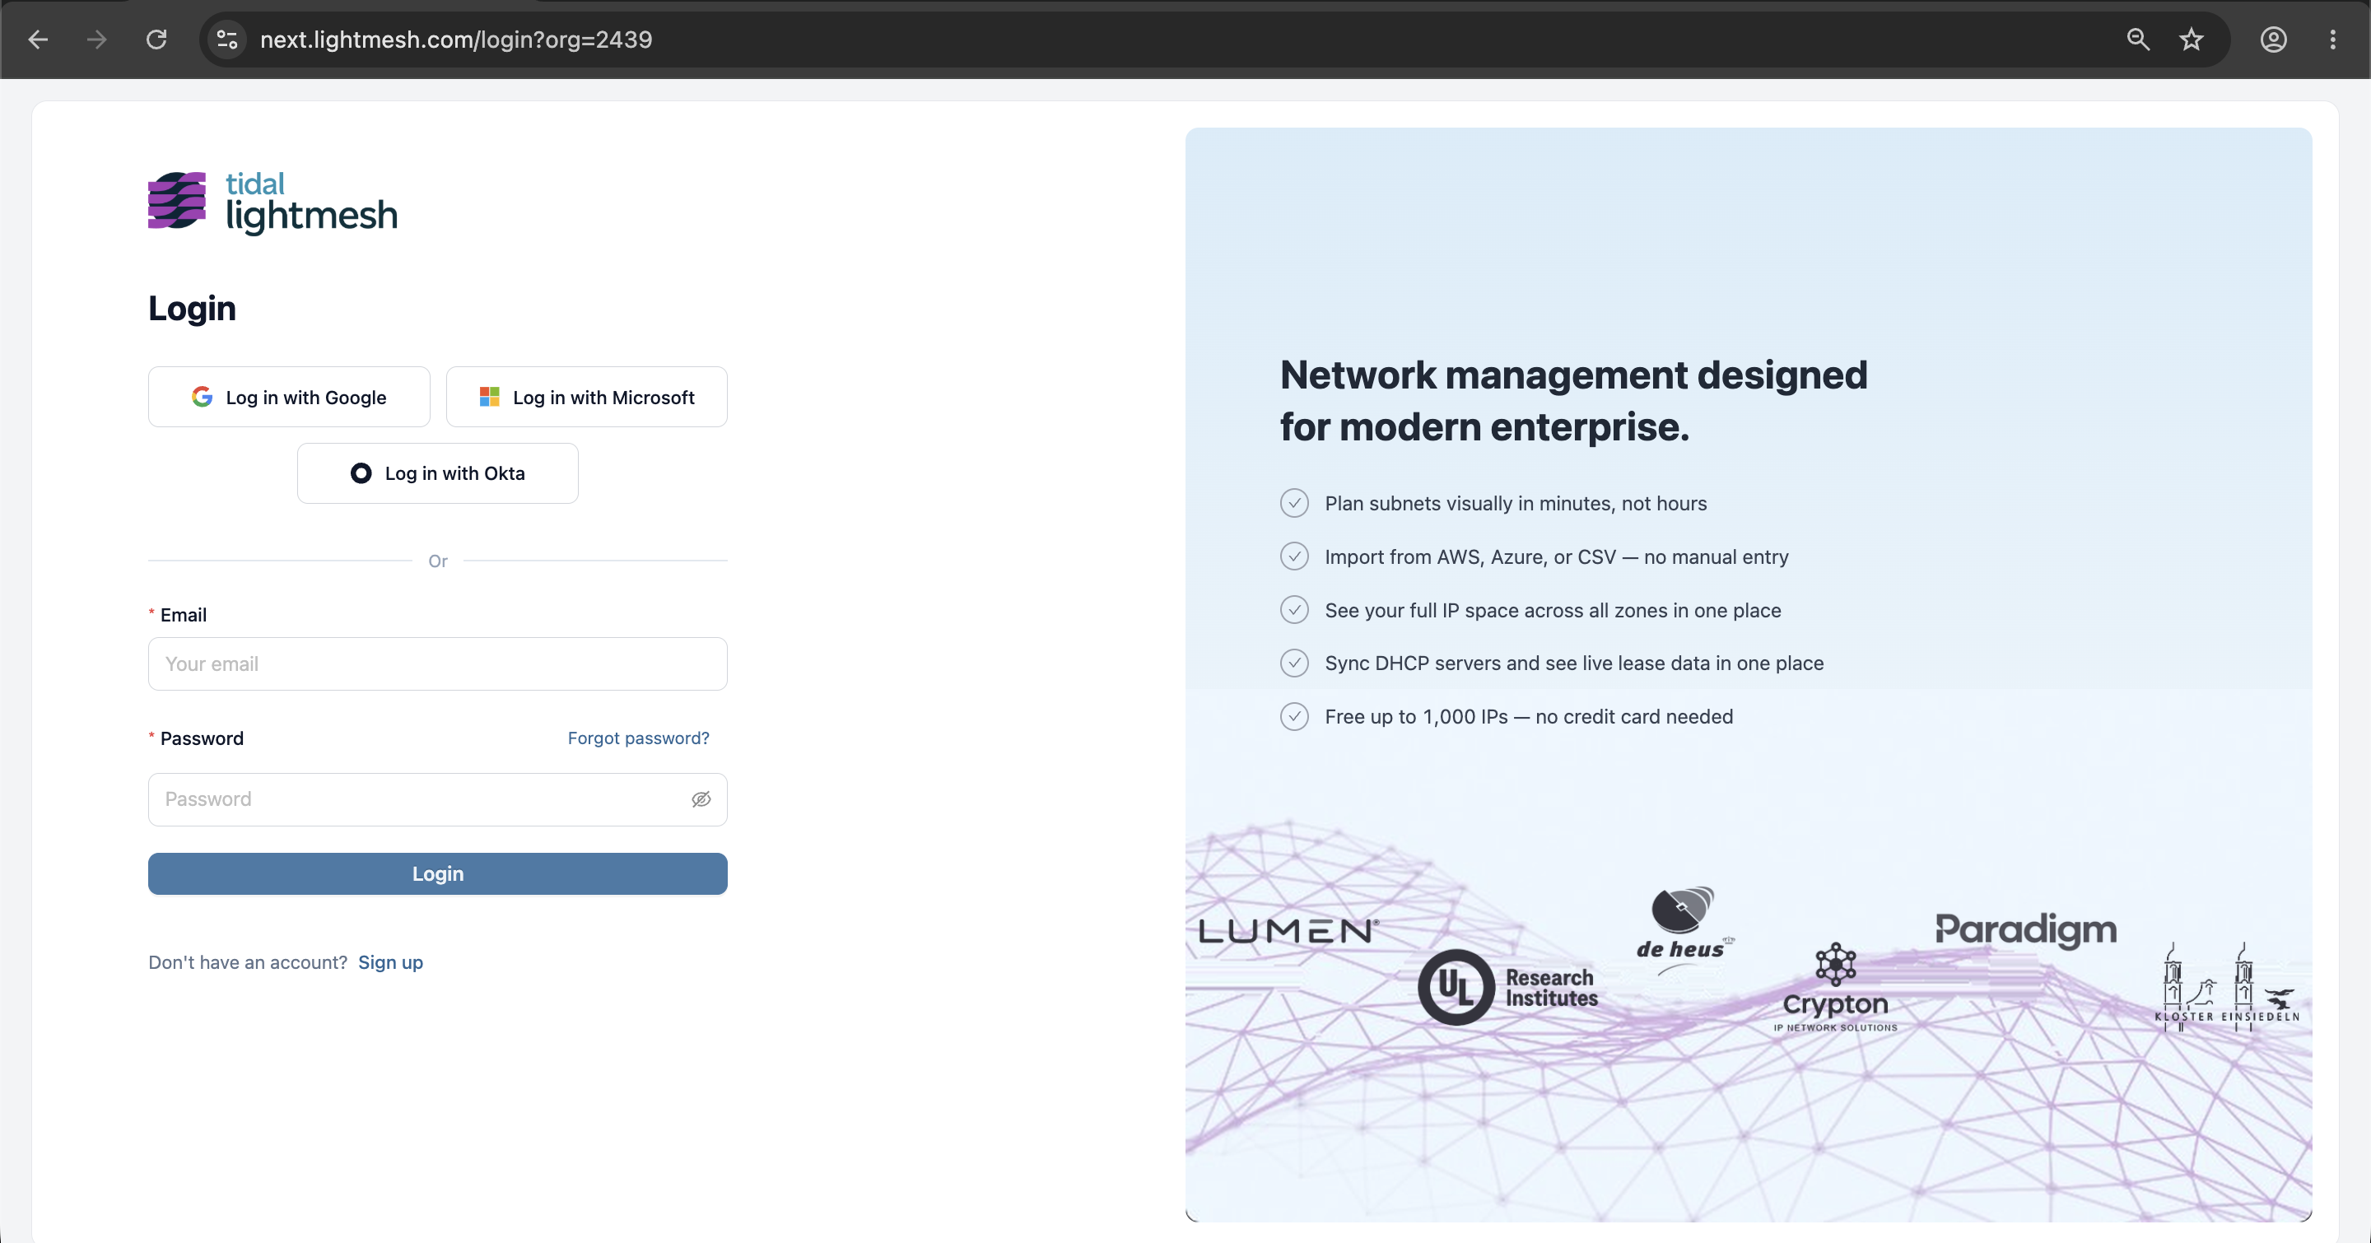The width and height of the screenshot is (2371, 1243).
Task: Click the checkmark beside See your full IP space
Action: coord(1294,610)
